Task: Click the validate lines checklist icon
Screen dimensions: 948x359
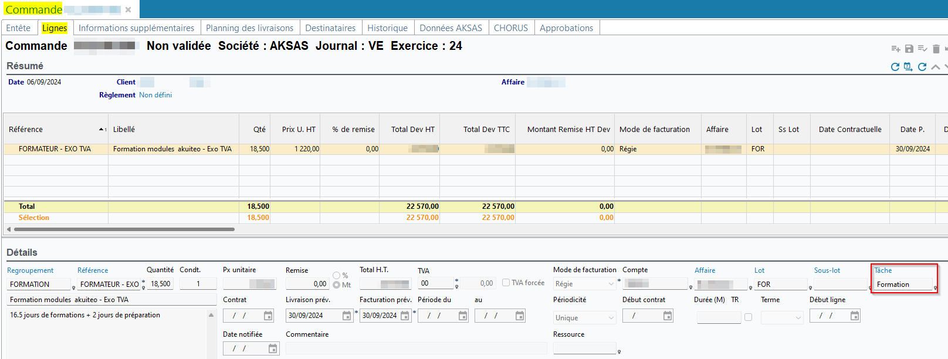Action: [x=923, y=49]
